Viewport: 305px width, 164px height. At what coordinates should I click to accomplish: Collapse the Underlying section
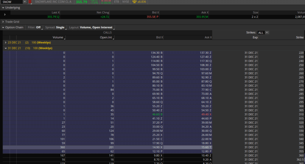(3, 8)
